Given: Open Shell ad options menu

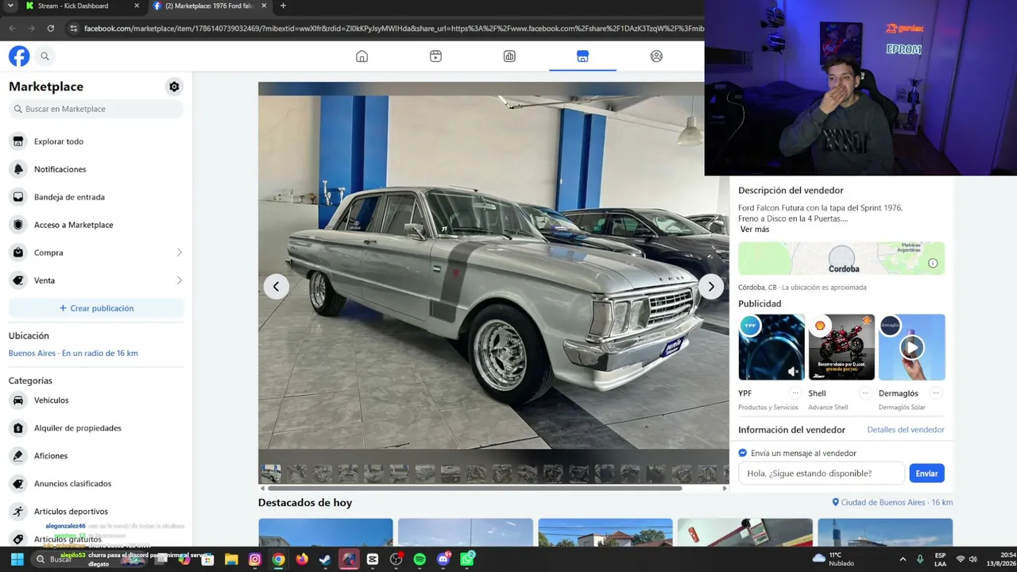Looking at the screenshot, I should point(865,393).
